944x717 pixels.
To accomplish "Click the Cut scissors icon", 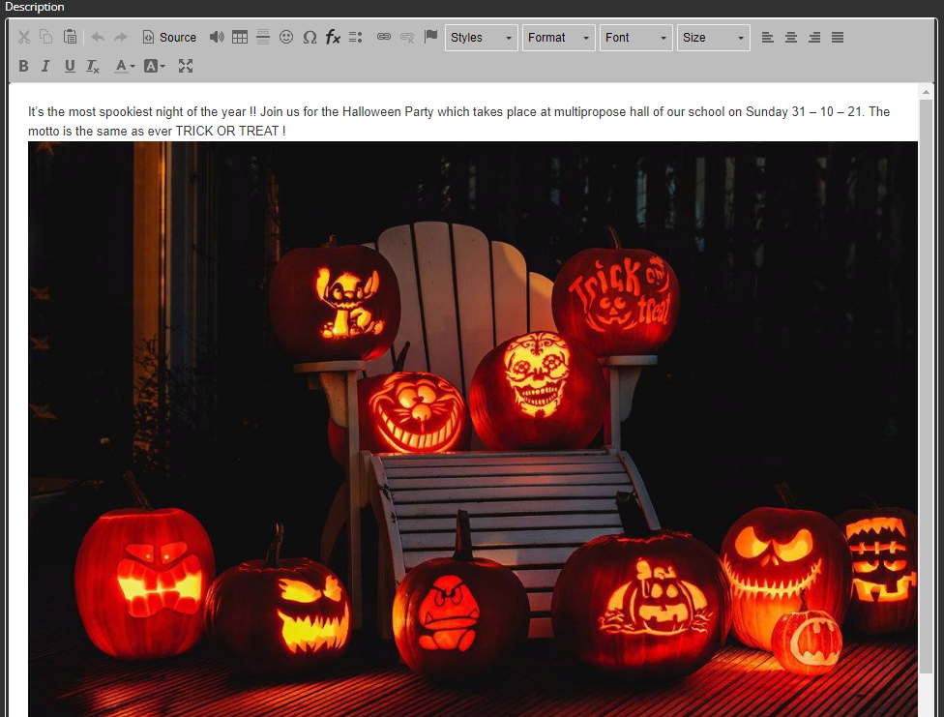I will pyautogui.click(x=24, y=38).
